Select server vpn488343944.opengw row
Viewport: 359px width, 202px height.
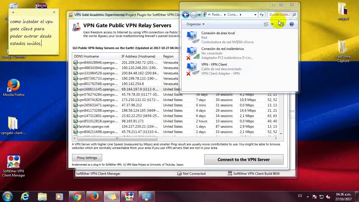click(126, 68)
